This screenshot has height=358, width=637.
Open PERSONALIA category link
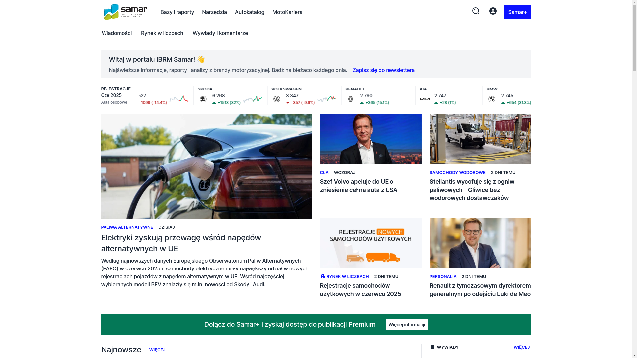443,276
